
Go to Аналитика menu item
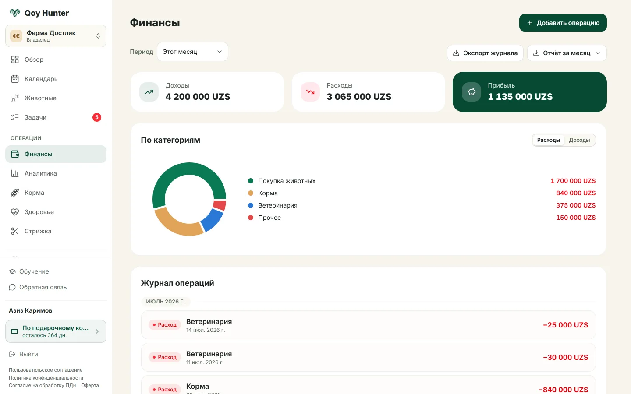point(56,173)
